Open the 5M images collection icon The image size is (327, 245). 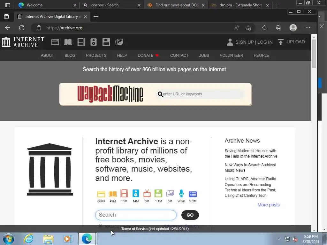tap(170, 193)
